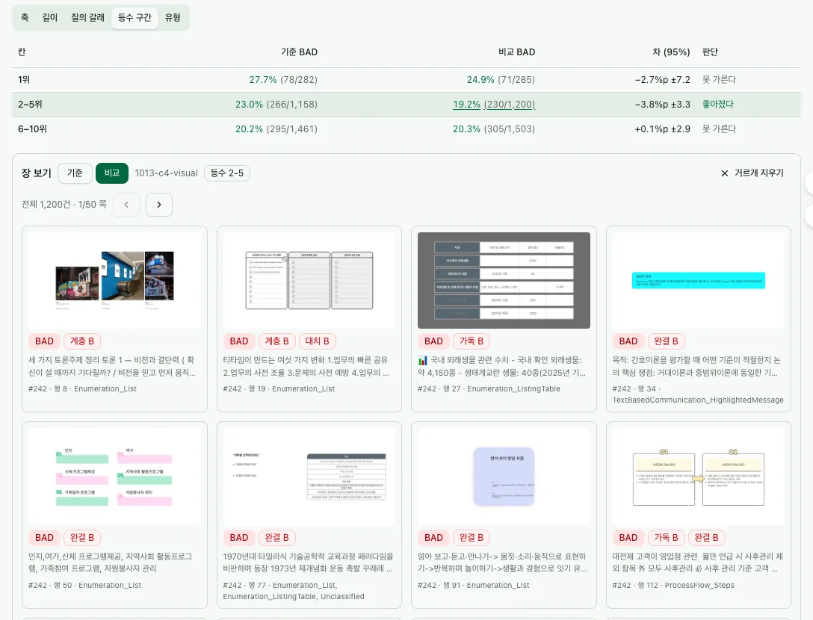This screenshot has height=620, width=813.
Task: Open the 행 19 checklist thumbnail
Action: [x=309, y=280]
